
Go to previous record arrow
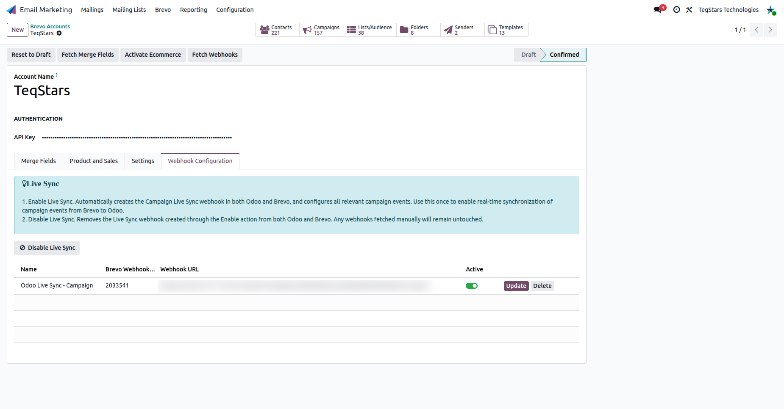(756, 30)
